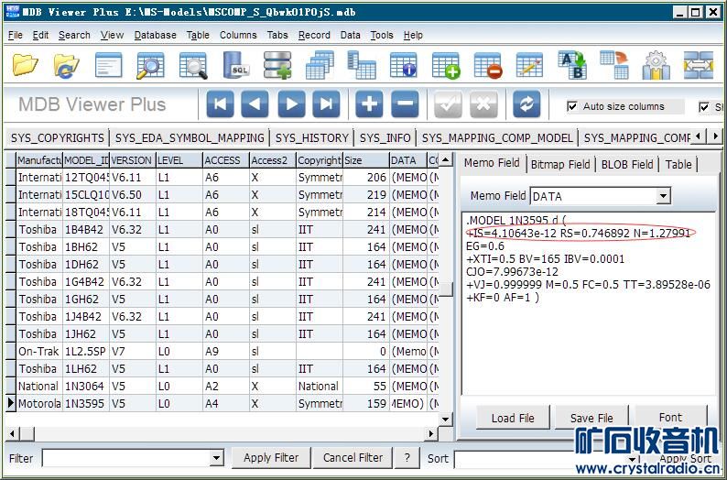This screenshot has width=727, height=480.
Task: Go to previous record
Action: click(255, 104)
